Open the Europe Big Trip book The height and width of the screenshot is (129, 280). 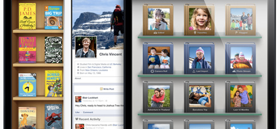coord(54,18)
